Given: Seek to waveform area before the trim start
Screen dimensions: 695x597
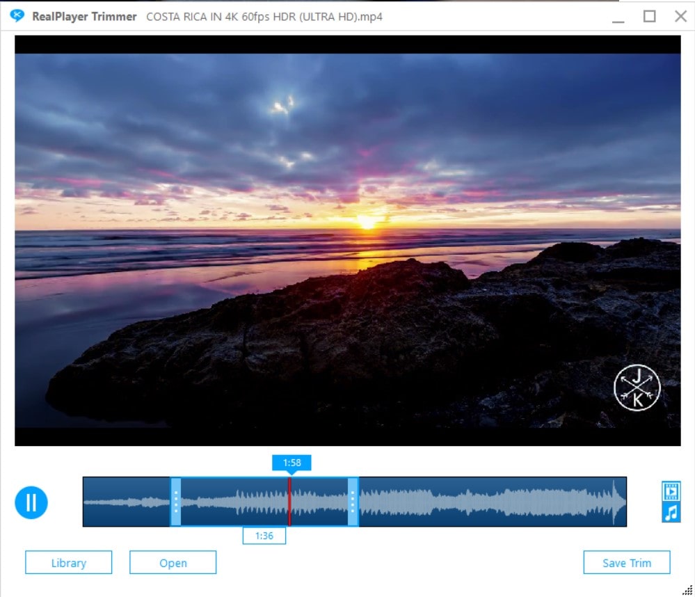Looking at the screenshot, I should tap(125, 502).
